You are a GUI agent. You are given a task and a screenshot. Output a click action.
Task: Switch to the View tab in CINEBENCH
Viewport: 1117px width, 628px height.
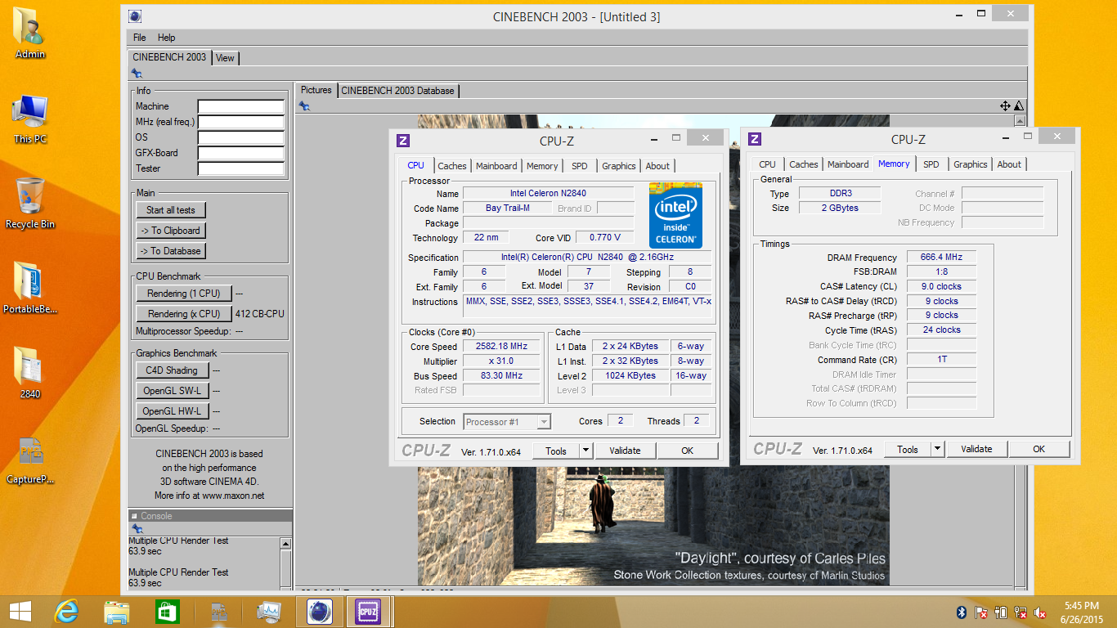225,58
